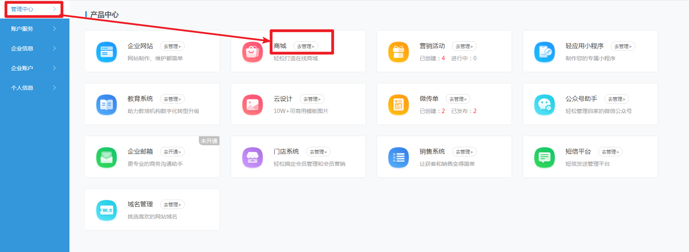Click the 微传单 orange flyer icon

(x=399, y=104)
